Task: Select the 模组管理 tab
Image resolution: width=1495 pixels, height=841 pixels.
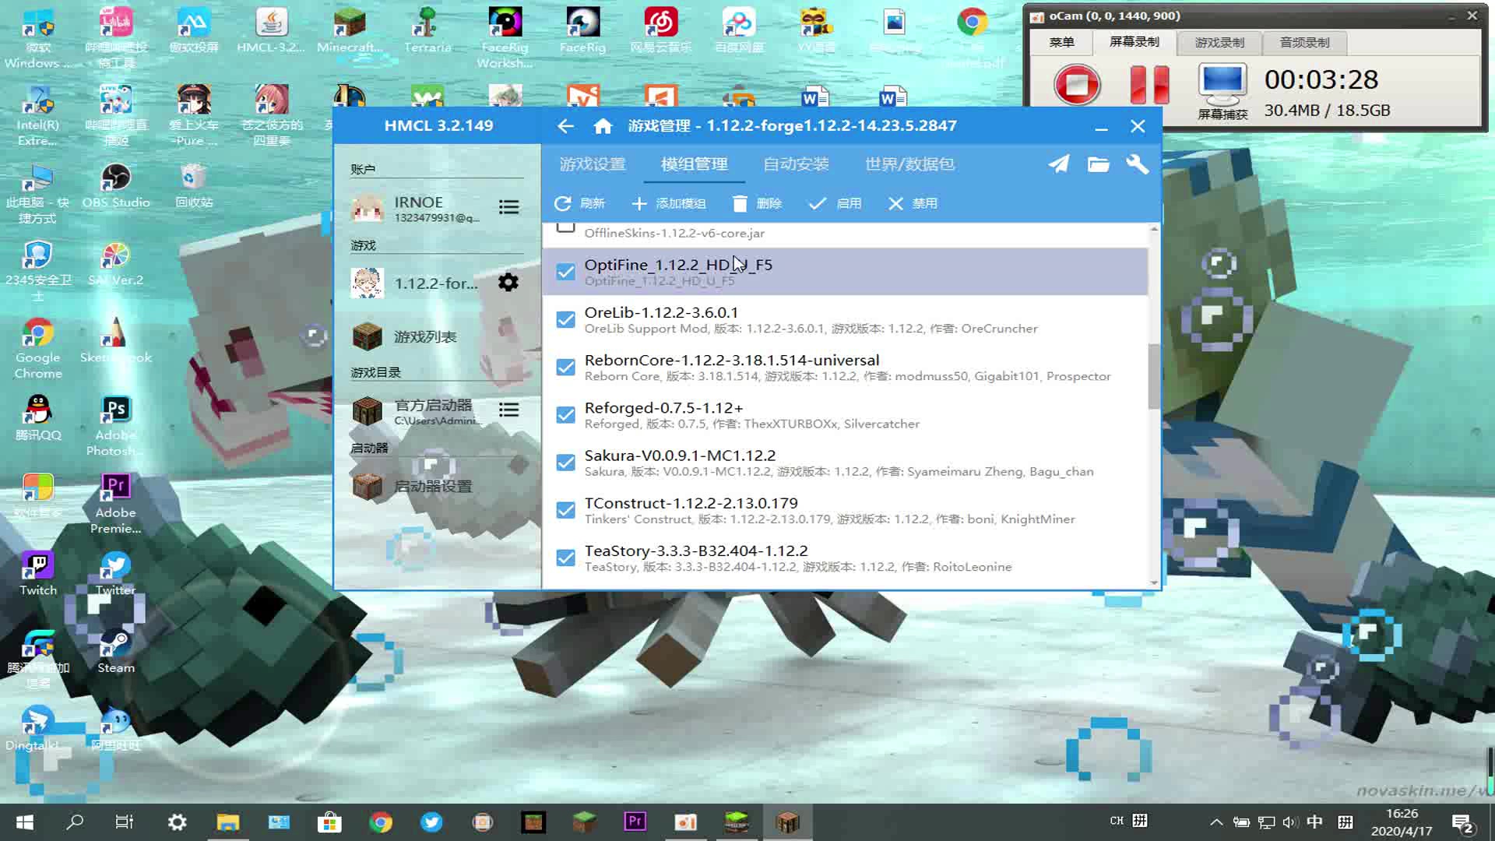Action: 694,164
